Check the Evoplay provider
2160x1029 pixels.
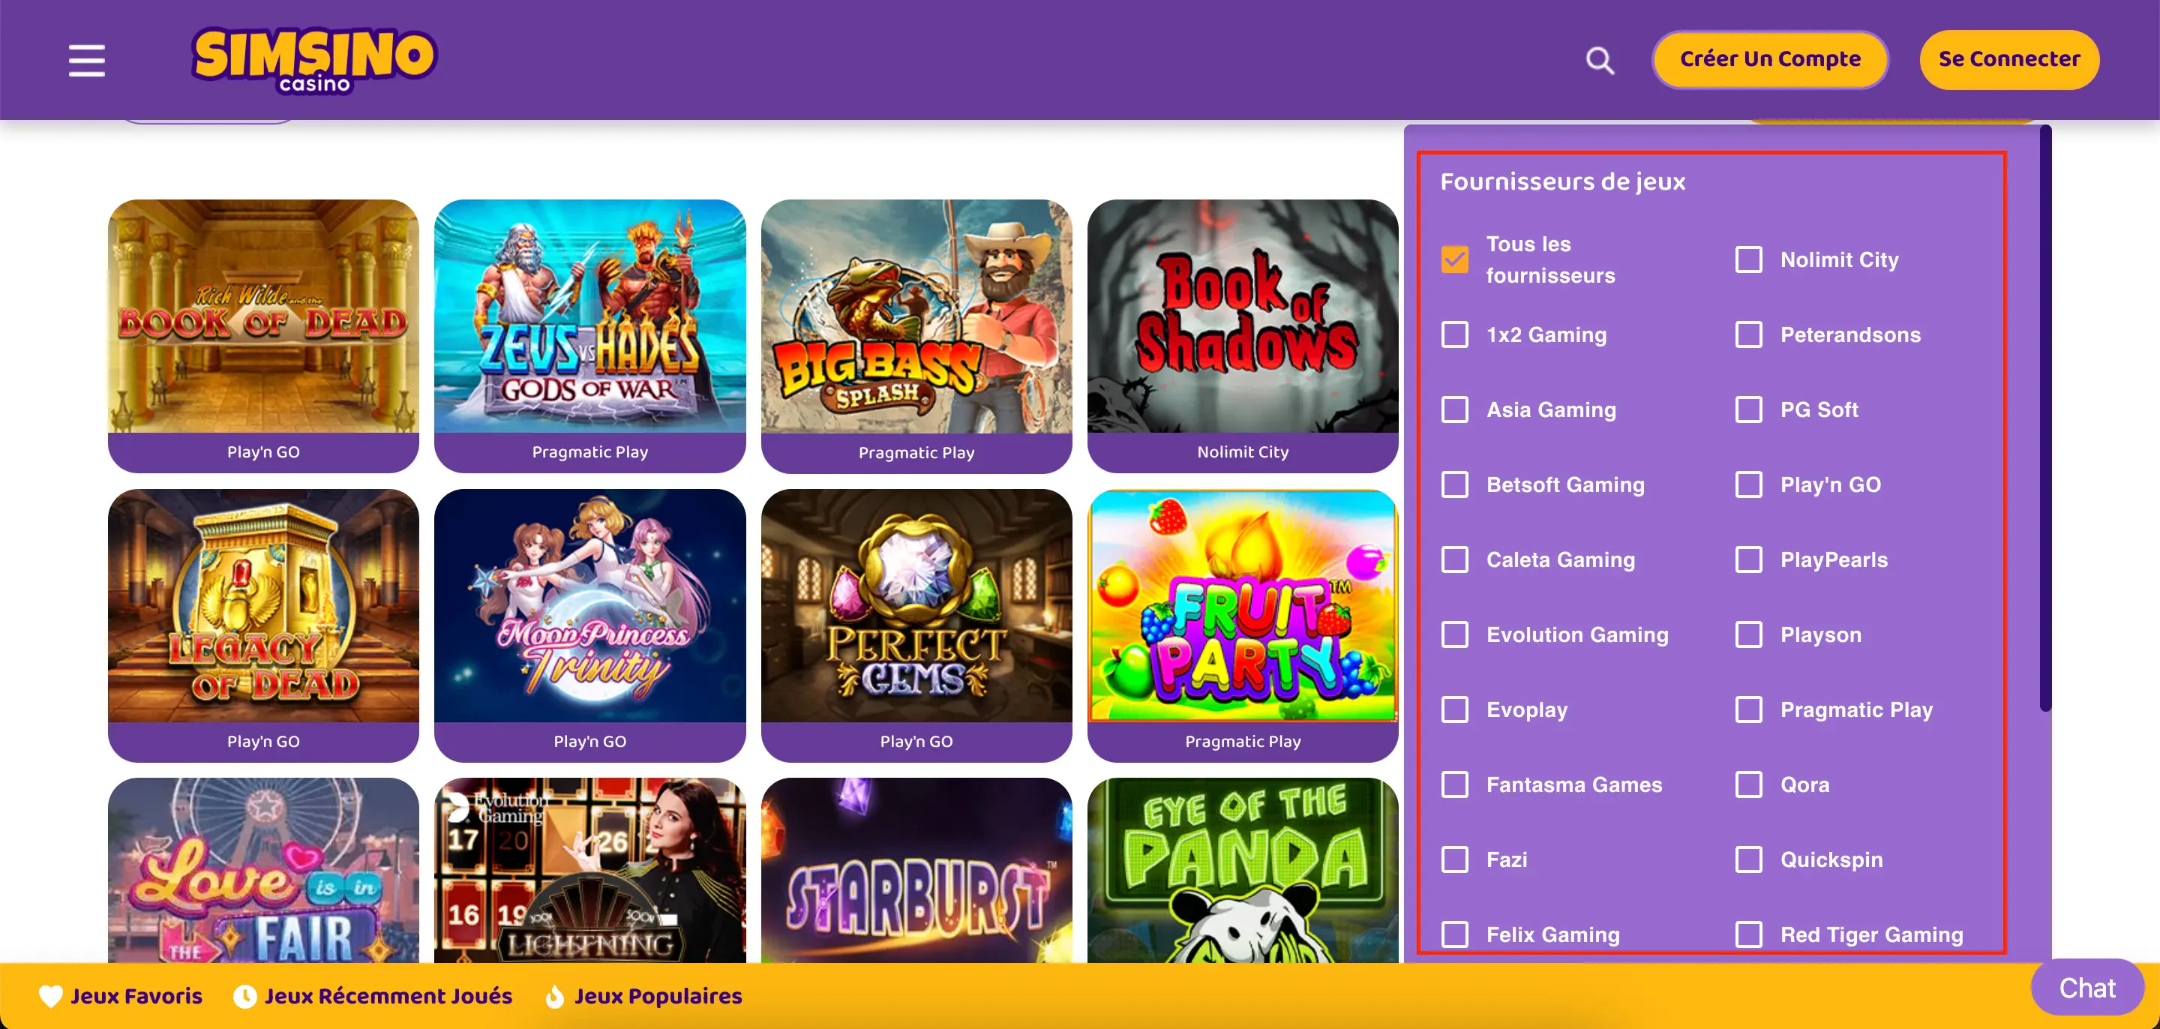[1455, 709]
